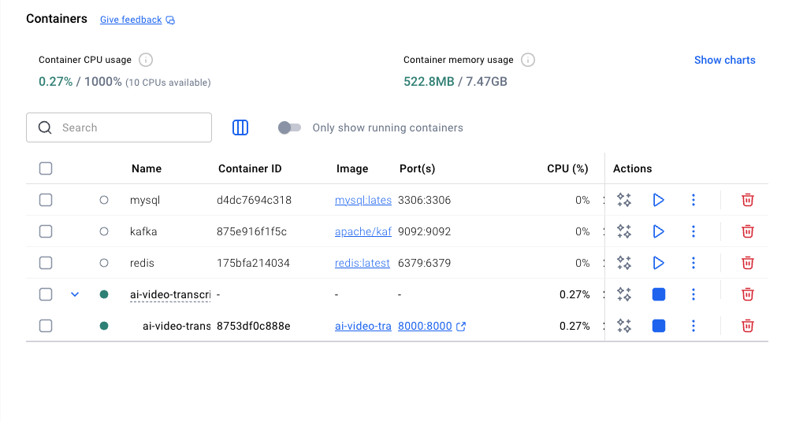Screen dimensions: 792x421
Task: Sort by the Image column header
Action: tap(352, 168)
